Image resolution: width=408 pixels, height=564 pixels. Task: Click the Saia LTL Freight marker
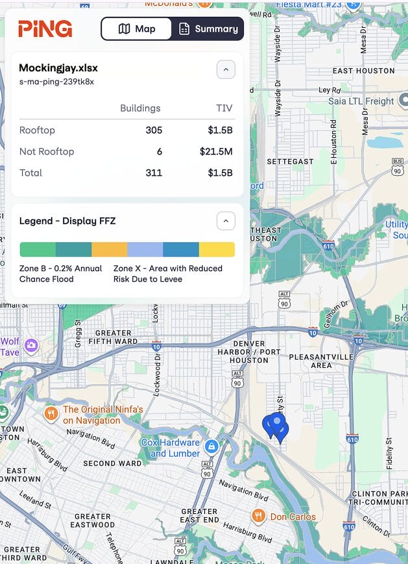(403, 100)
